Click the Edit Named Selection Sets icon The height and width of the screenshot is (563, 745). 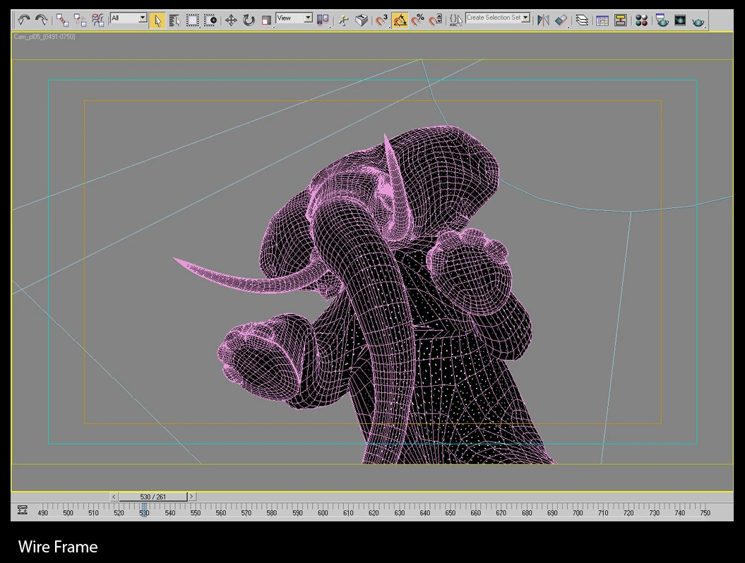click(x=455, y=20)
